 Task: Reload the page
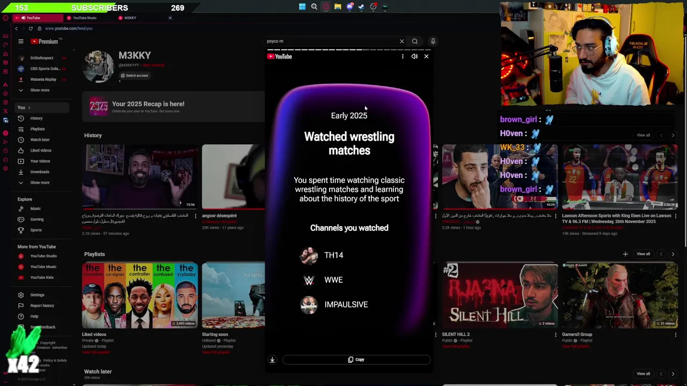[31, 28]
